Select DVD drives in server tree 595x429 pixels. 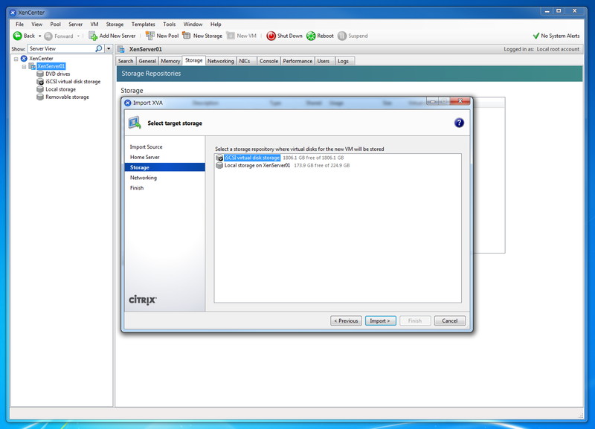pyautogui.click(x=58, y=74)
